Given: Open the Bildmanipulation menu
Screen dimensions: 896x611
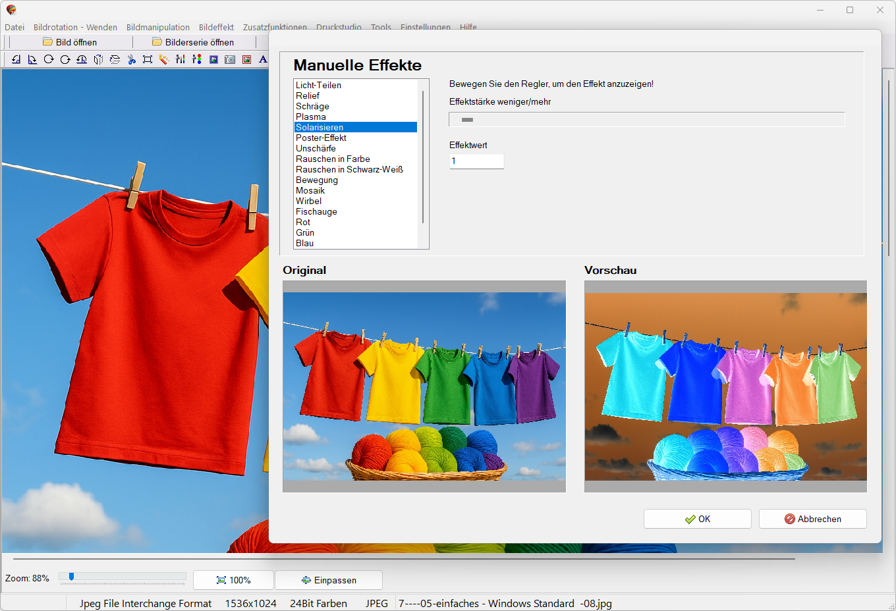Looking at the screenshot, I should coord(158,27).
